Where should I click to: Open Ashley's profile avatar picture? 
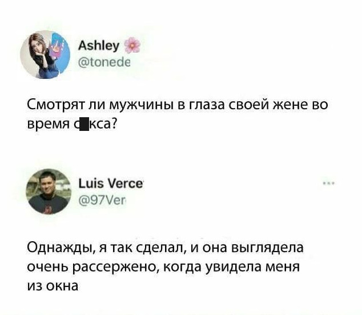[45, 54]
